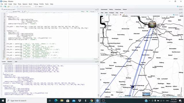Open the Addins dropdown

pyautogui.click(x=41, y=7)
